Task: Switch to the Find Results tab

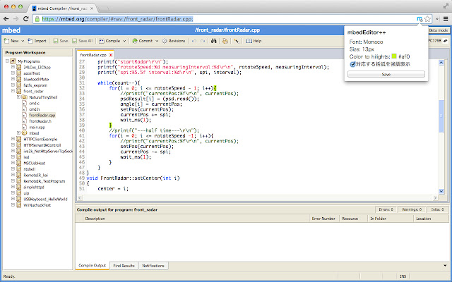Action: 123,266
